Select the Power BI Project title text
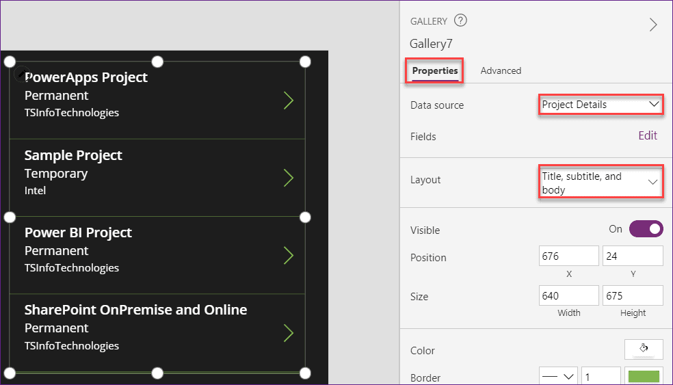This screenshot has height=385, width=673. (78, 233)
